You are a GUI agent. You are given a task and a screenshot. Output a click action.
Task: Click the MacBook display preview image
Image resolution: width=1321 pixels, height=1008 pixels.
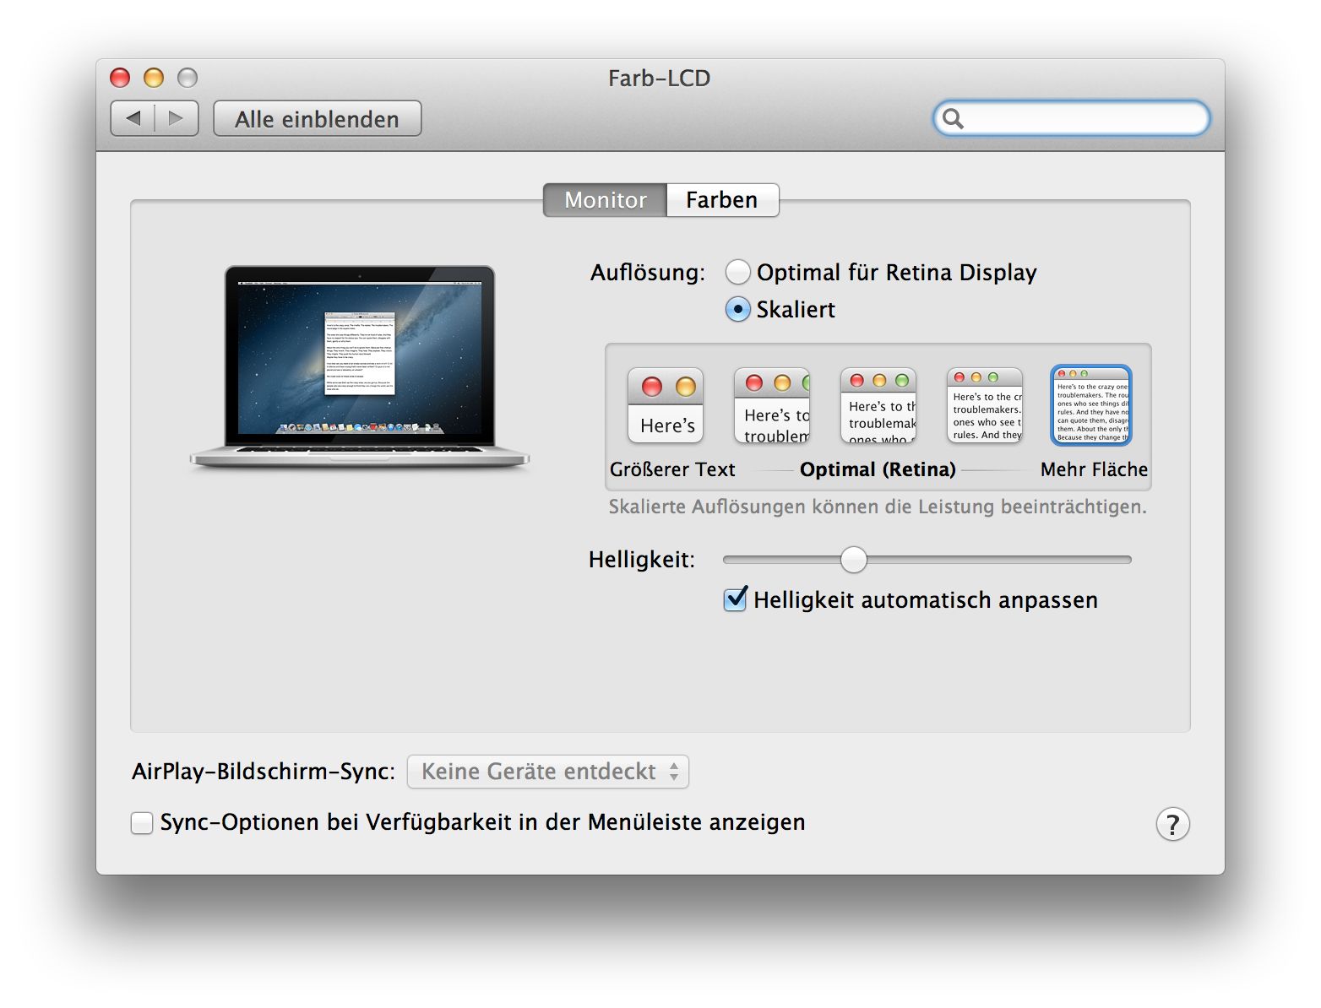(360, 367)
